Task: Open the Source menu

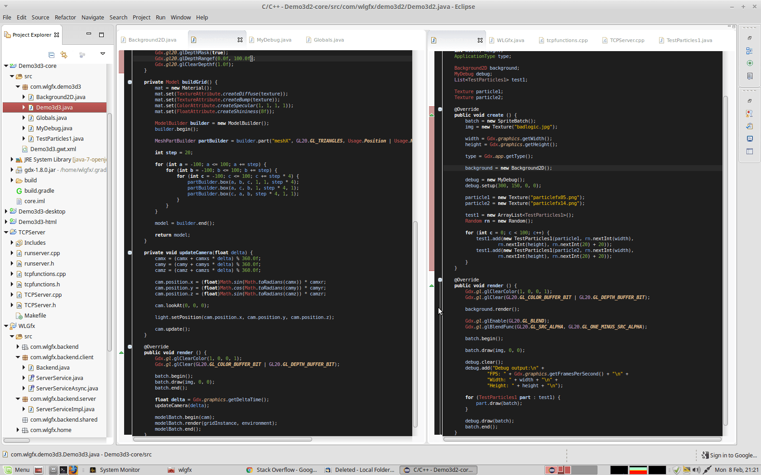Action: [x=40, y=17]
